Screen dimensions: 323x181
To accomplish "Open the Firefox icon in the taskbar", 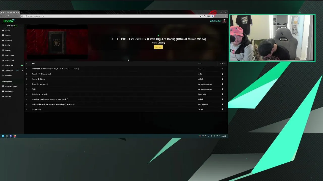I will click(x=15, y=136).
